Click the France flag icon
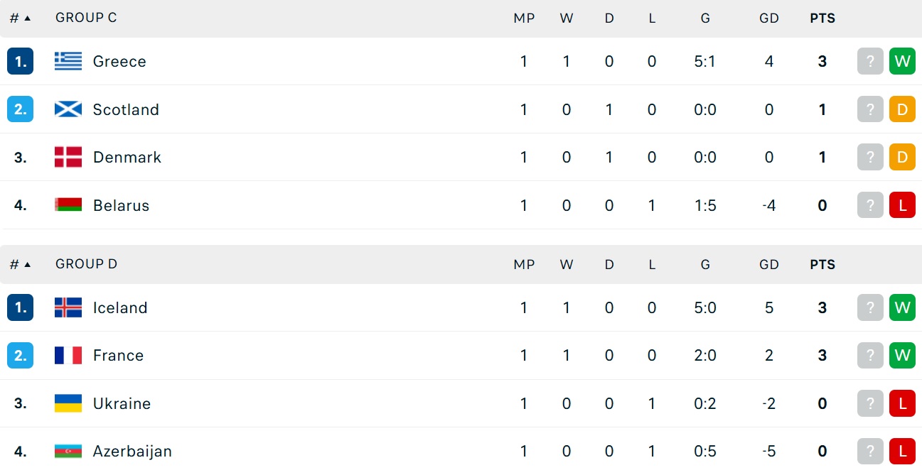This screenshot has height=475, width=922. tap(68, 355)
